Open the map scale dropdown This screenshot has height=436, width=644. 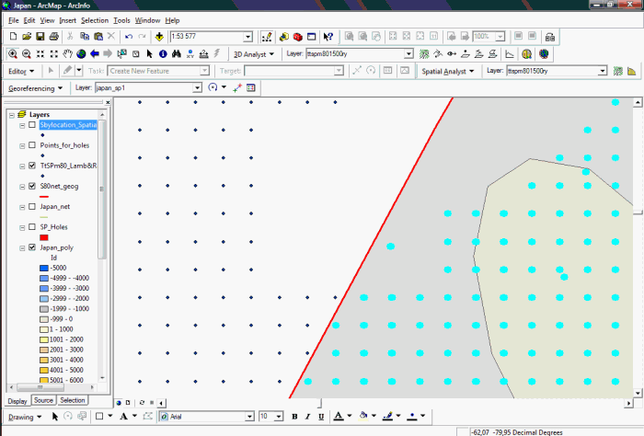click(247, 37)
